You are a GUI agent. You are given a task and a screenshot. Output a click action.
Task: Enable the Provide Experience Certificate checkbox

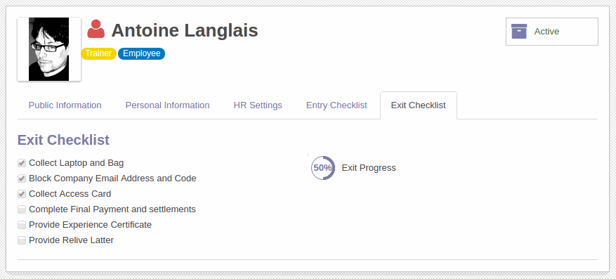(22, 225)
